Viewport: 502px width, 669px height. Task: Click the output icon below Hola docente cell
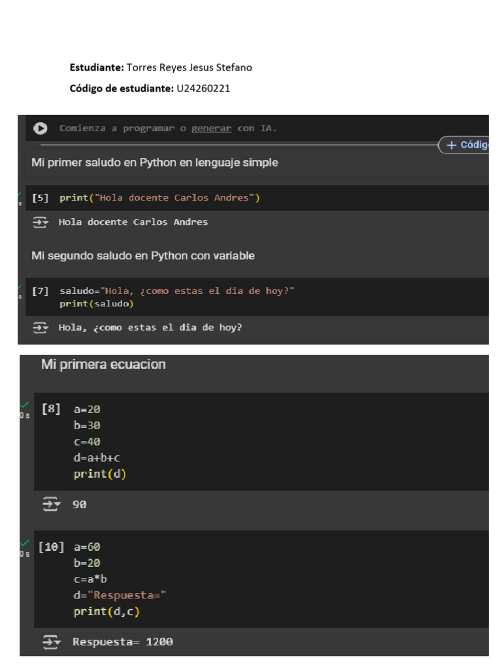41,222
